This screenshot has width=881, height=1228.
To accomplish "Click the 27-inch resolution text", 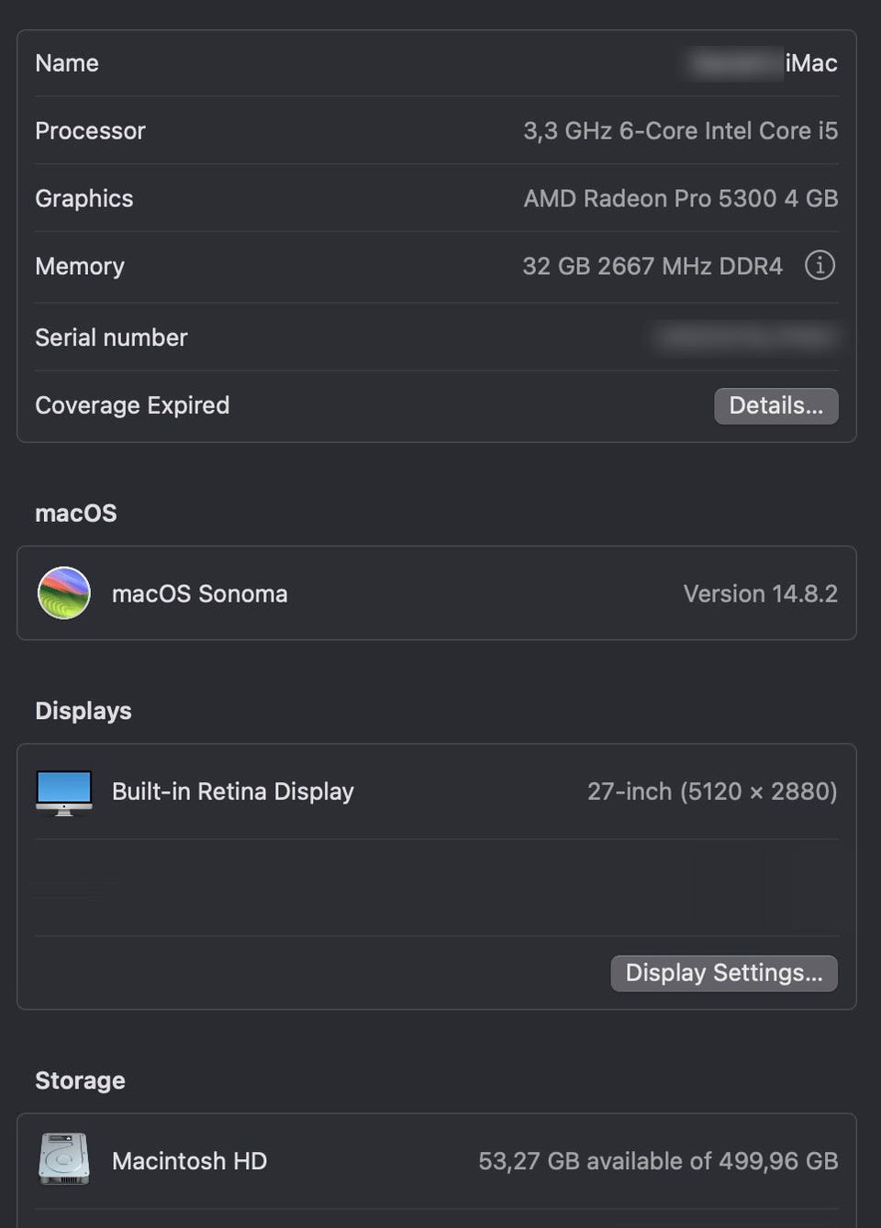I will 711,791.
